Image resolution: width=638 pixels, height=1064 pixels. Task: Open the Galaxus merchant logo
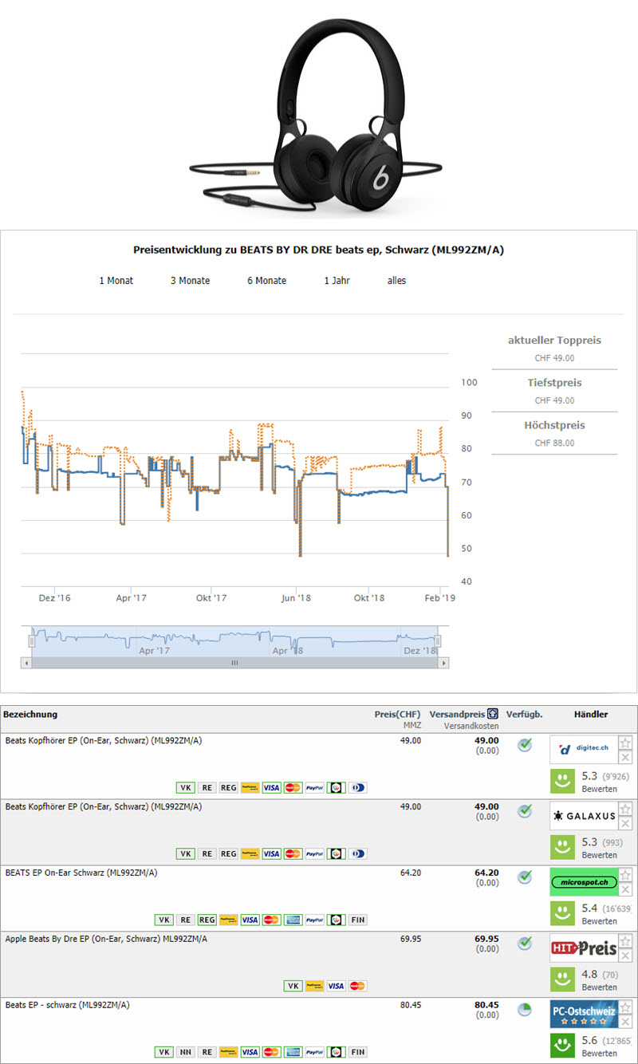tap(584, 816)
